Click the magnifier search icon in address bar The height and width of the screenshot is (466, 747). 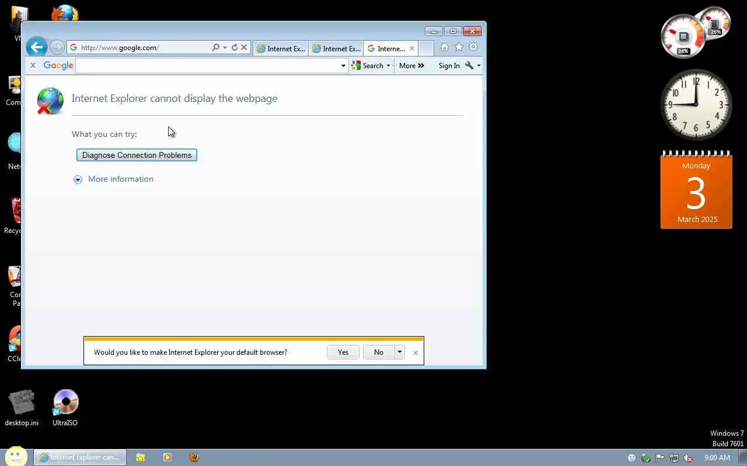point(215,48)
